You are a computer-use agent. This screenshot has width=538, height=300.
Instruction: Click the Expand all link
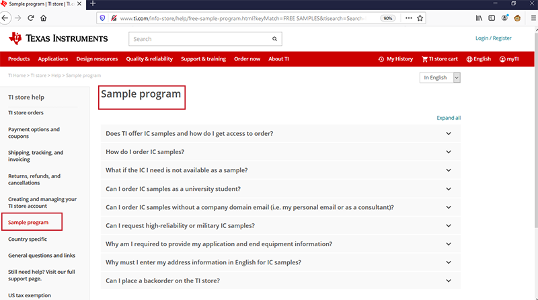[449, 118]
